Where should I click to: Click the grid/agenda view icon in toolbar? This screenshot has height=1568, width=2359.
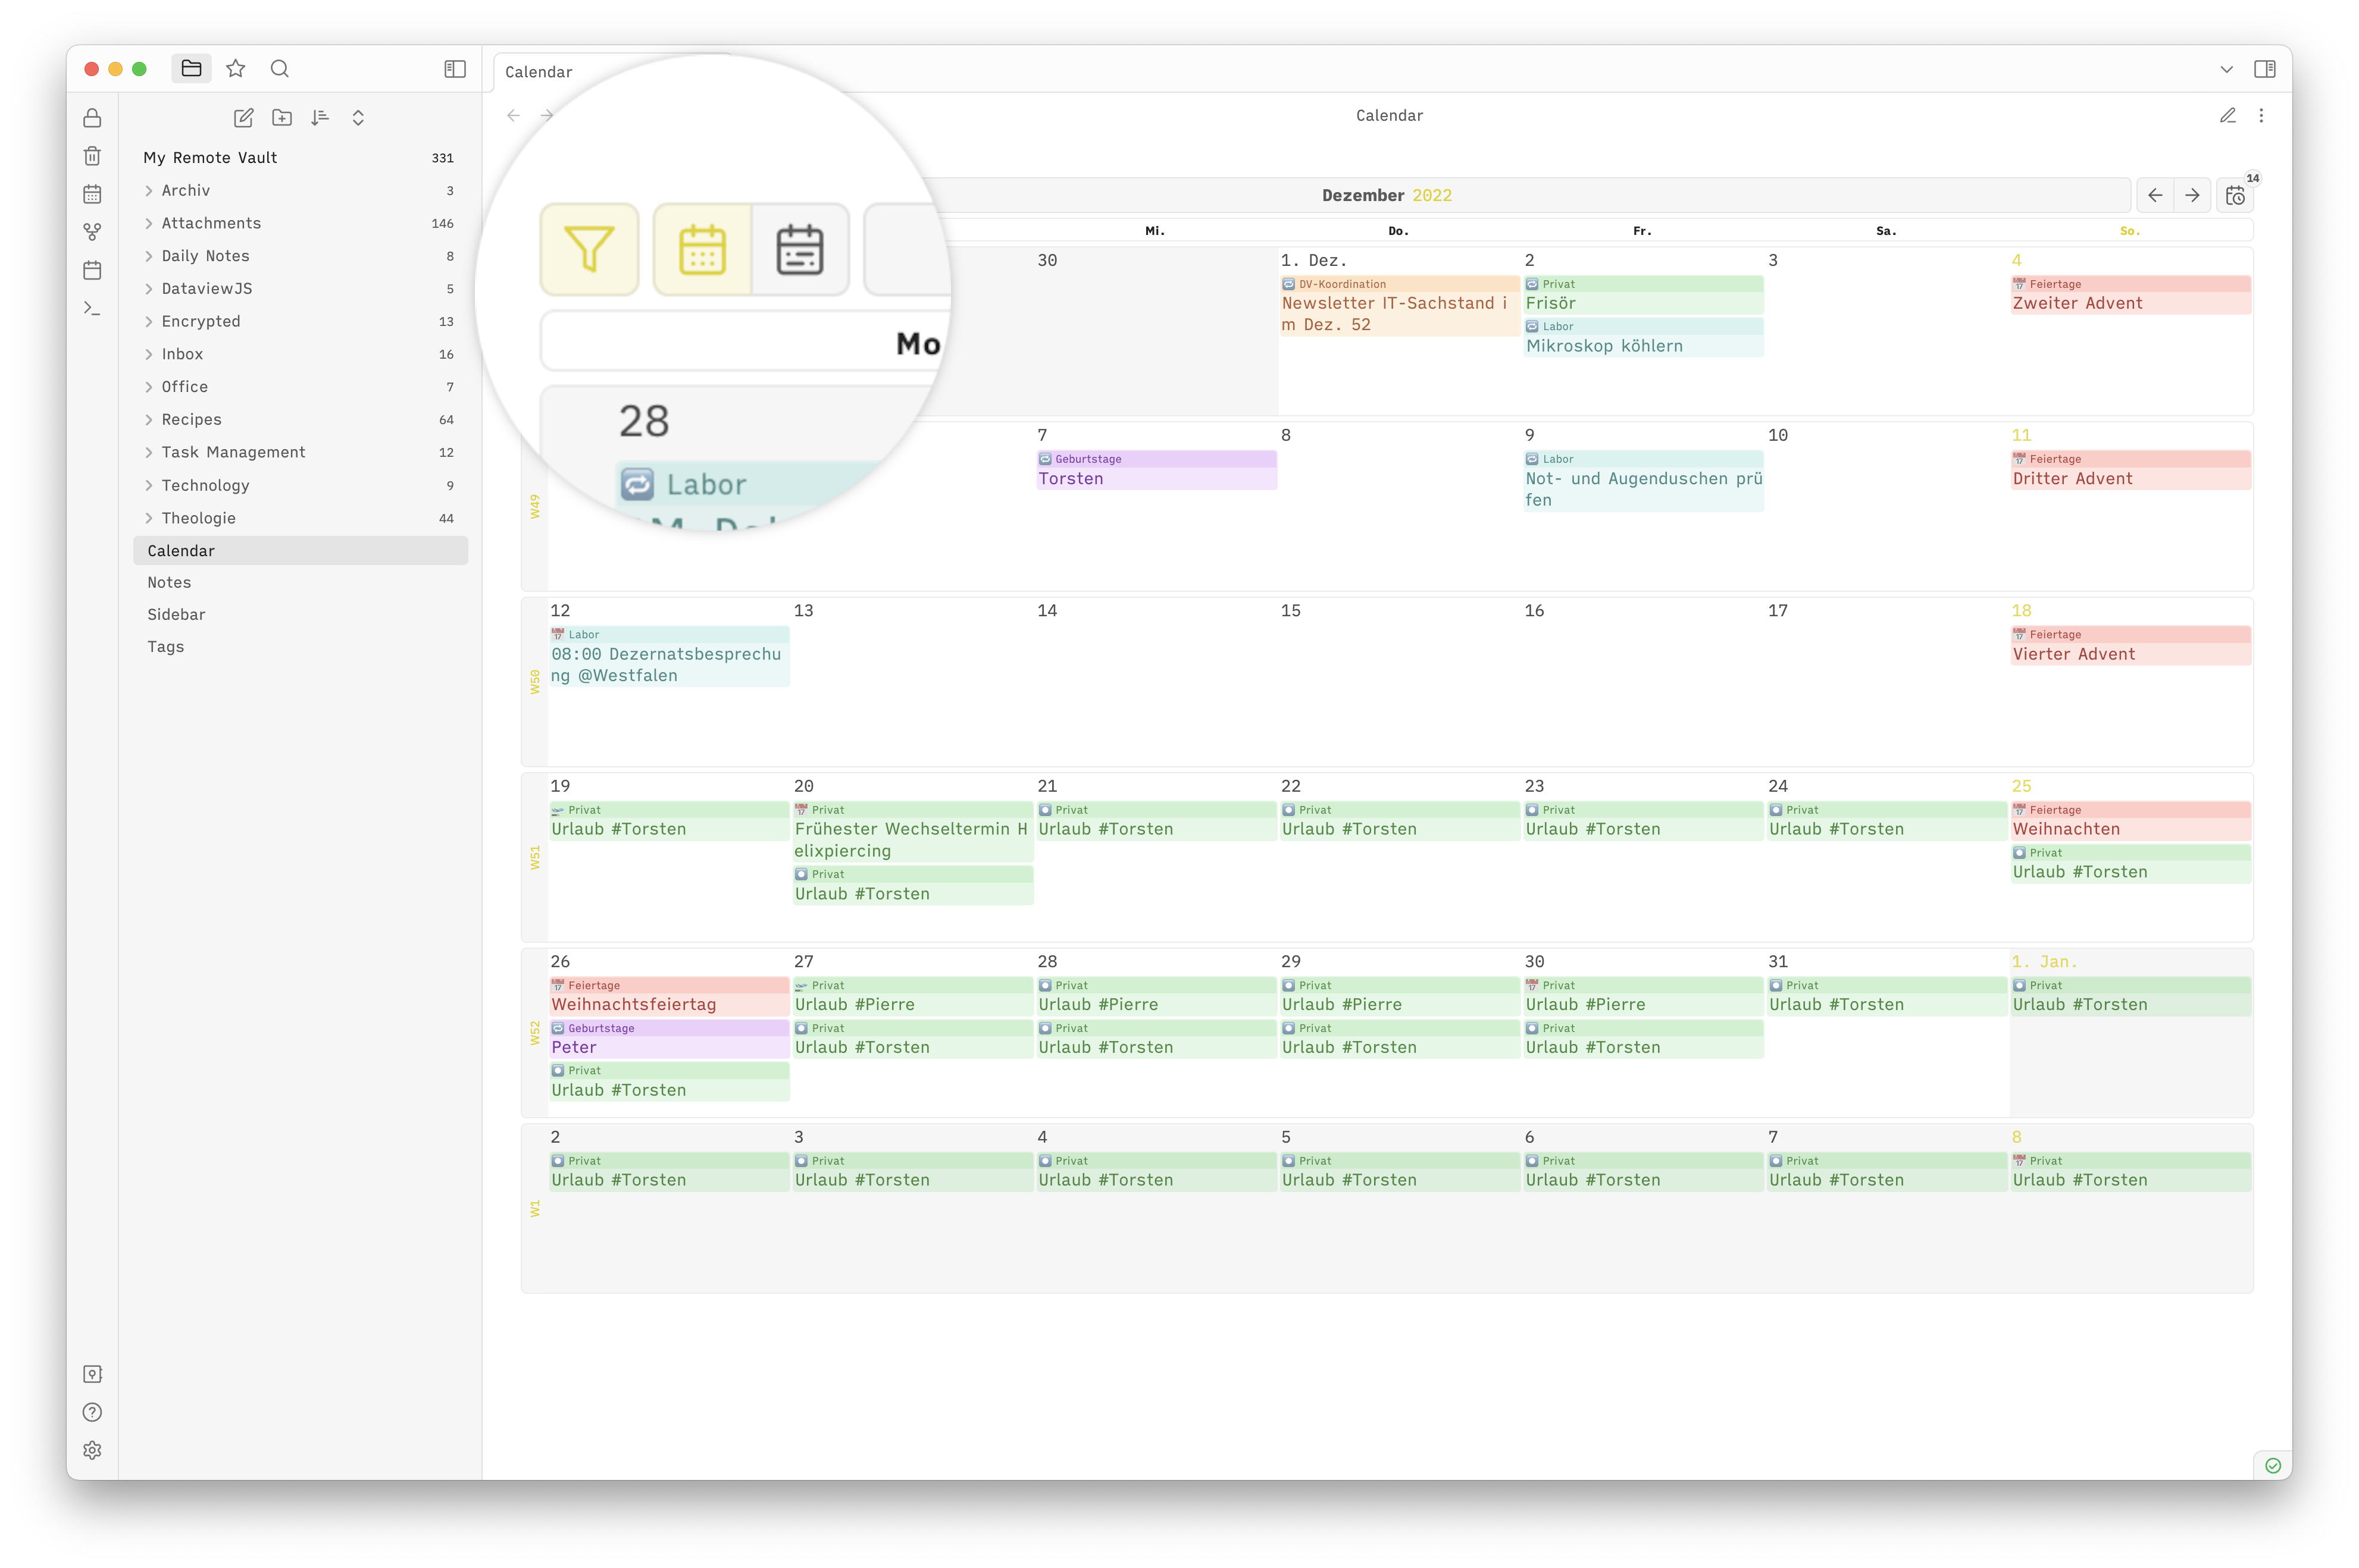coord(798,250)
